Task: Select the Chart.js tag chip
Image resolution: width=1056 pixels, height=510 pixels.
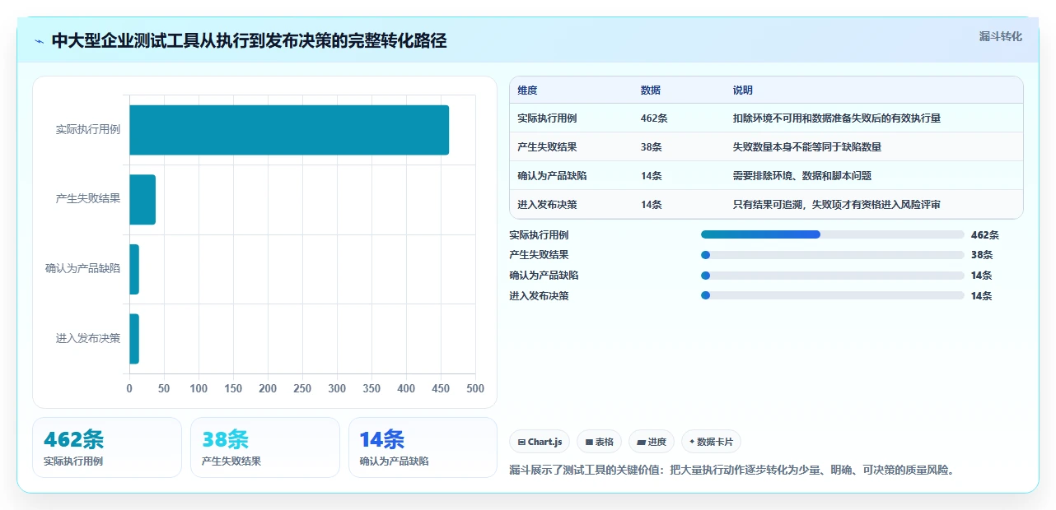Action: click(540, 442)
